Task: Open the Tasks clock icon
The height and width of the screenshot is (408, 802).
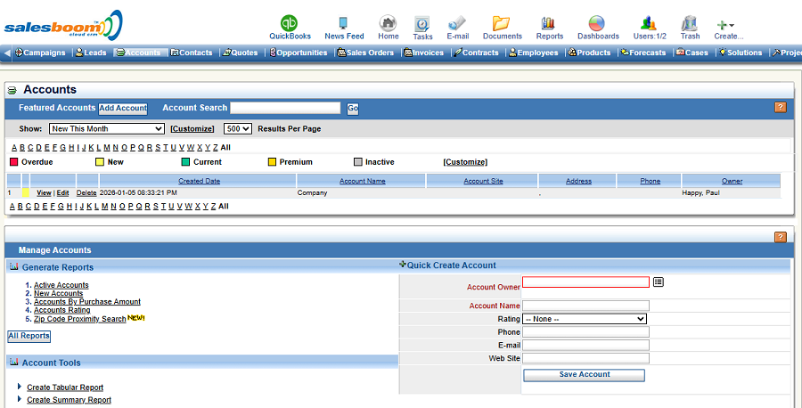Action: pos(422,24)
